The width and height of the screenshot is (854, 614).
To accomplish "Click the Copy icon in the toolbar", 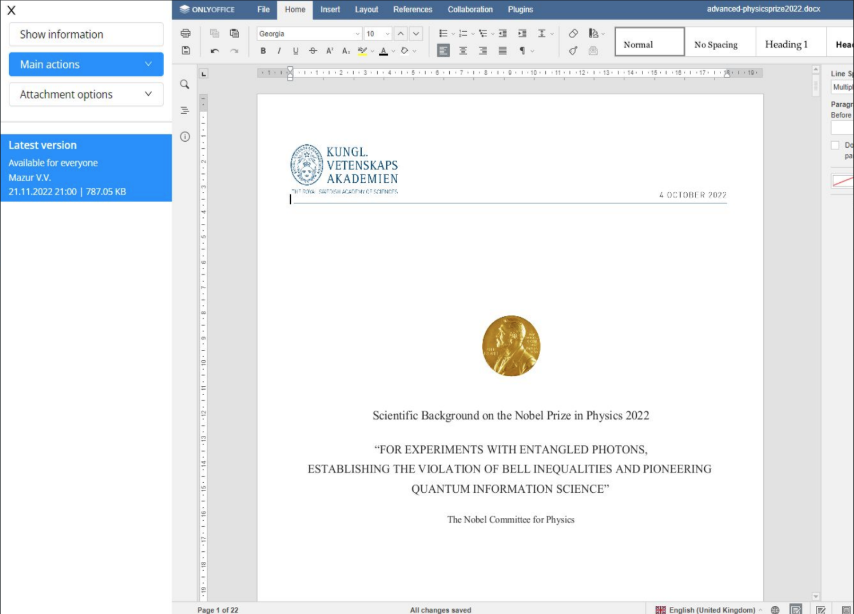I will [214, 33].
